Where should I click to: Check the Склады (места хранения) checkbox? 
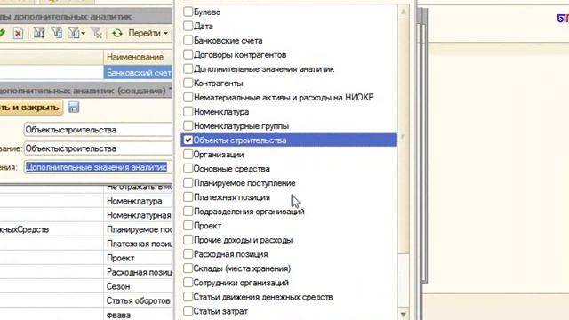(188, 268)
